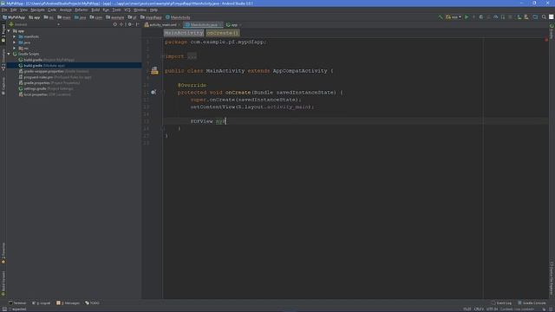Click the collapse all icon in Project panel
The width and height of the screenshot is (555, 312).
click(x=121, y=24)
